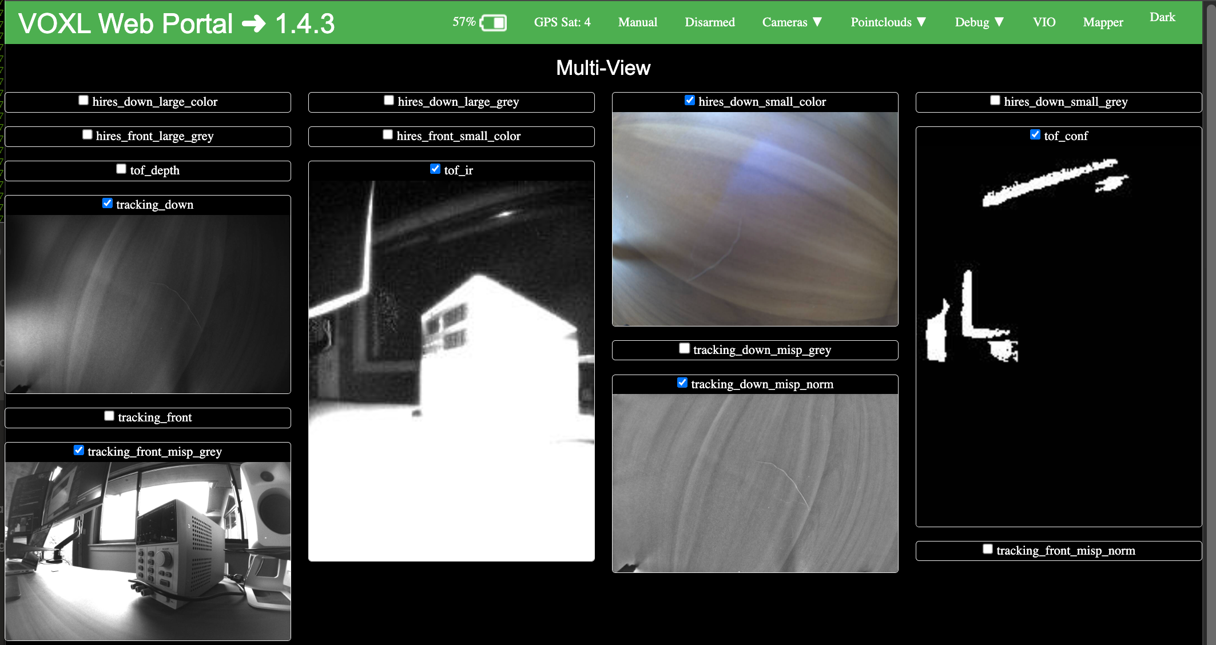The width and height of the screenshot is (1216, 645).
Task: Enable the tof_depth checkbox
Action: (121, 169)
